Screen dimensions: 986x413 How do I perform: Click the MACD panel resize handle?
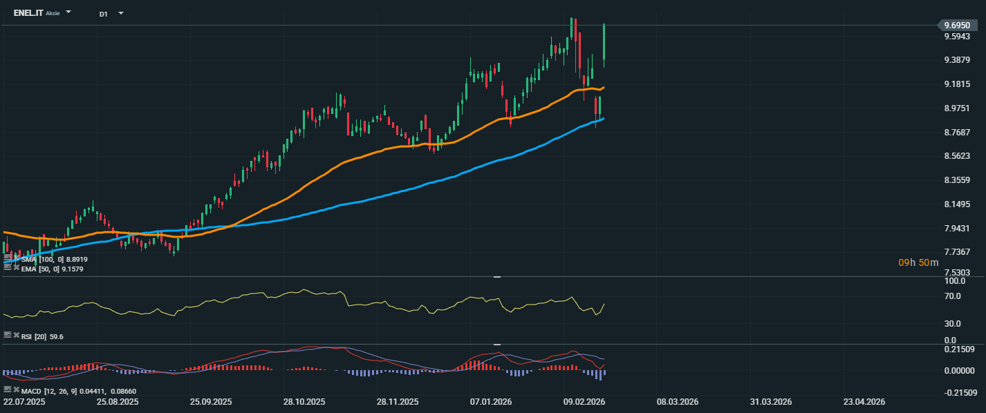(496, 344)
